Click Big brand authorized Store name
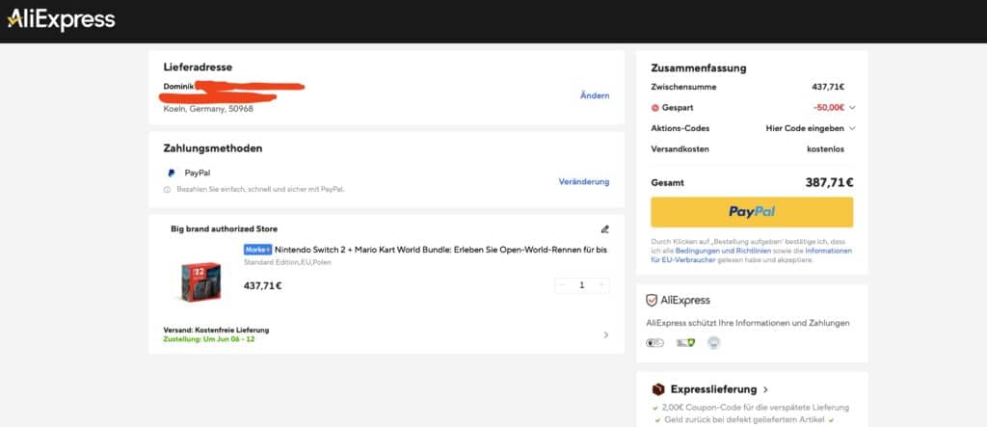Screen dimensions: 987x427 pos(224,229)
